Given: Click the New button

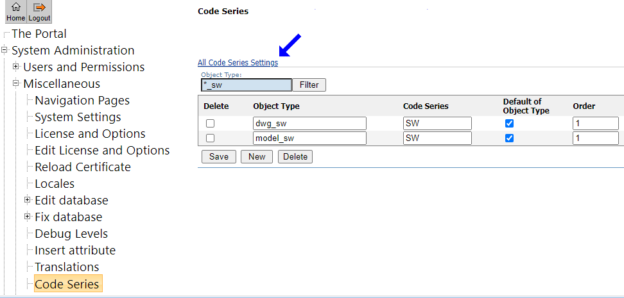Looking at the screenshot, I should point(257,157).
